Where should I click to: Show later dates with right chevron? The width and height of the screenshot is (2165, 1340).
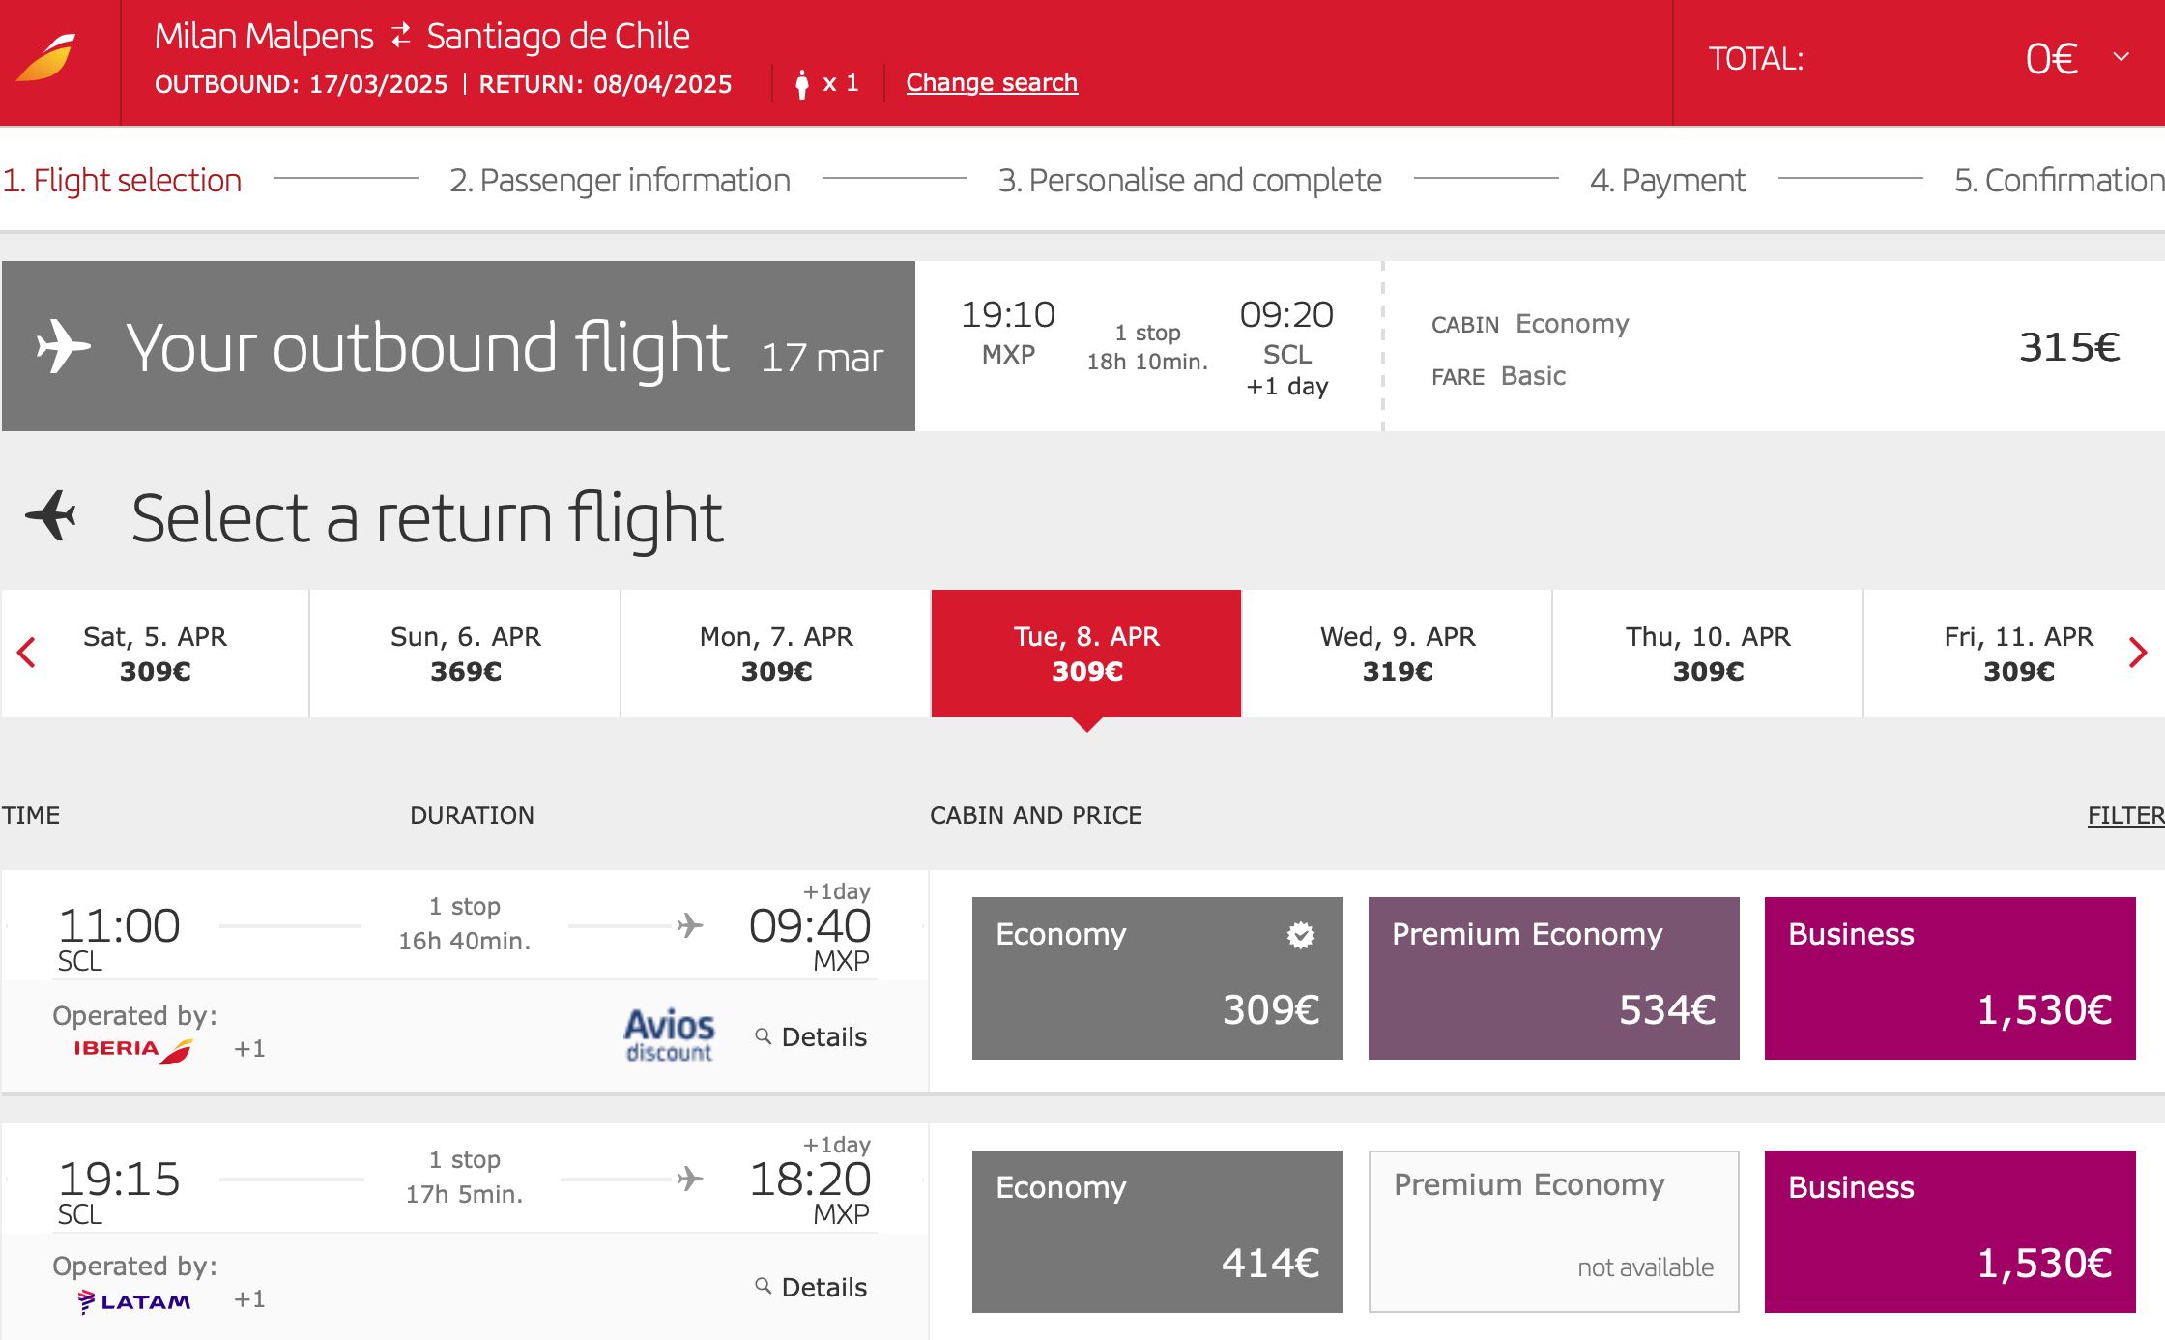pos(2138,653)
